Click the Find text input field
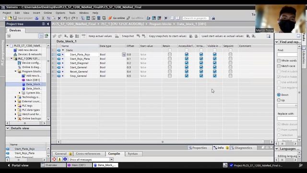 (x=287, y=54)
